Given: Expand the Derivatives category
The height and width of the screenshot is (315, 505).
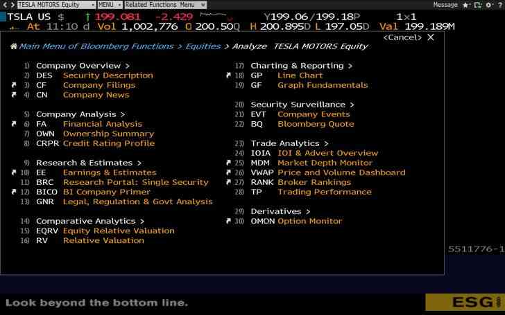Looking at the screenshot, I should coord(280,211).
